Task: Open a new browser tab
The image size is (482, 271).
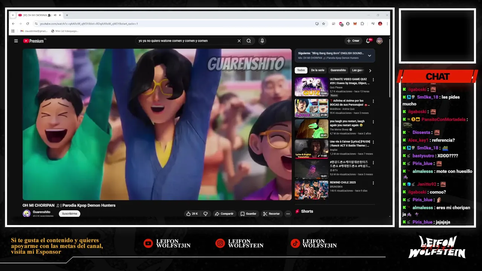Action: coord(67,15)
